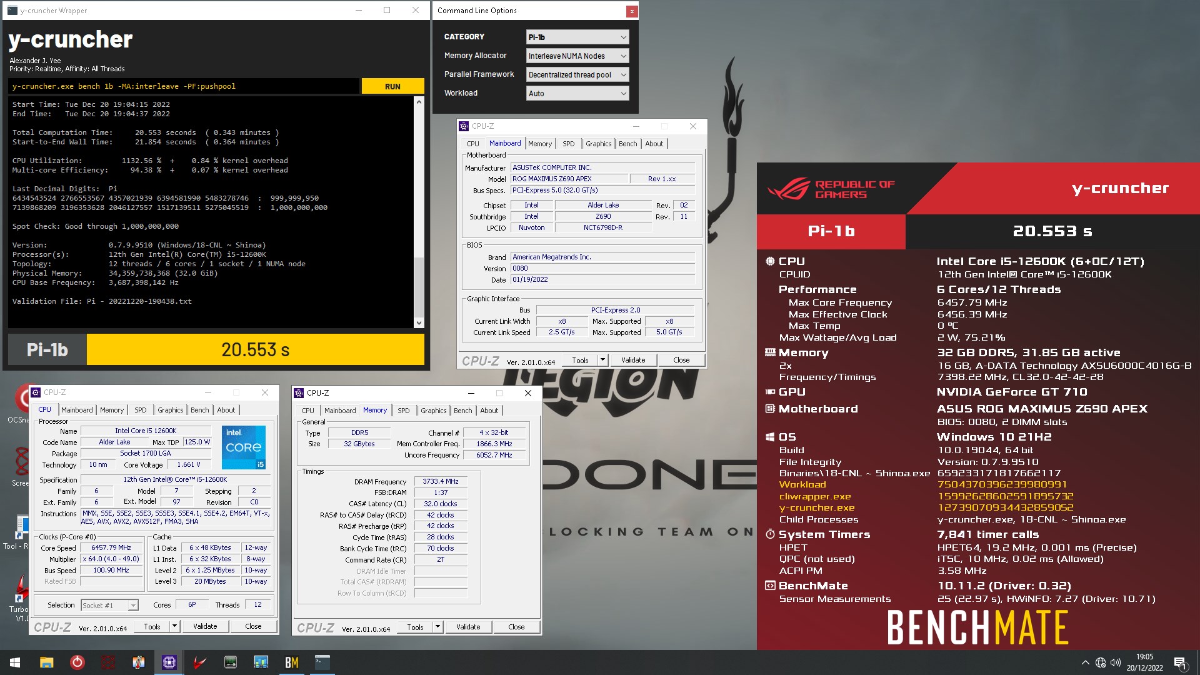Image resolution: width=1200 pixels, height=675 pixels.
Task: Open the notification center icon
Action: [x=1180, y=662]
